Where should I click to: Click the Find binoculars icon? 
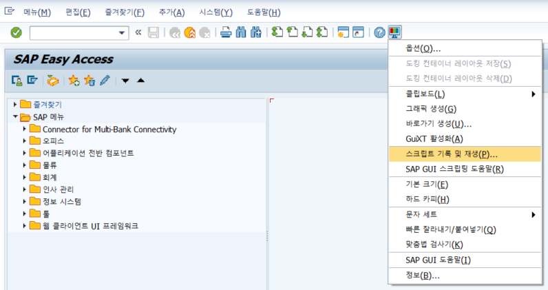tap(241, 33)
